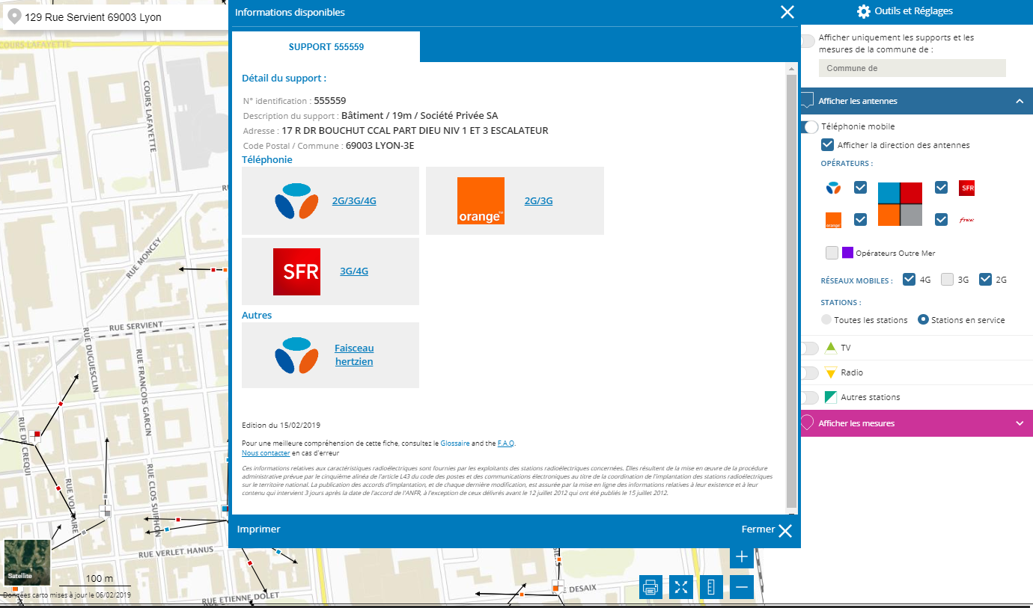Open the Glossaire link

click(x=455, y=443)
